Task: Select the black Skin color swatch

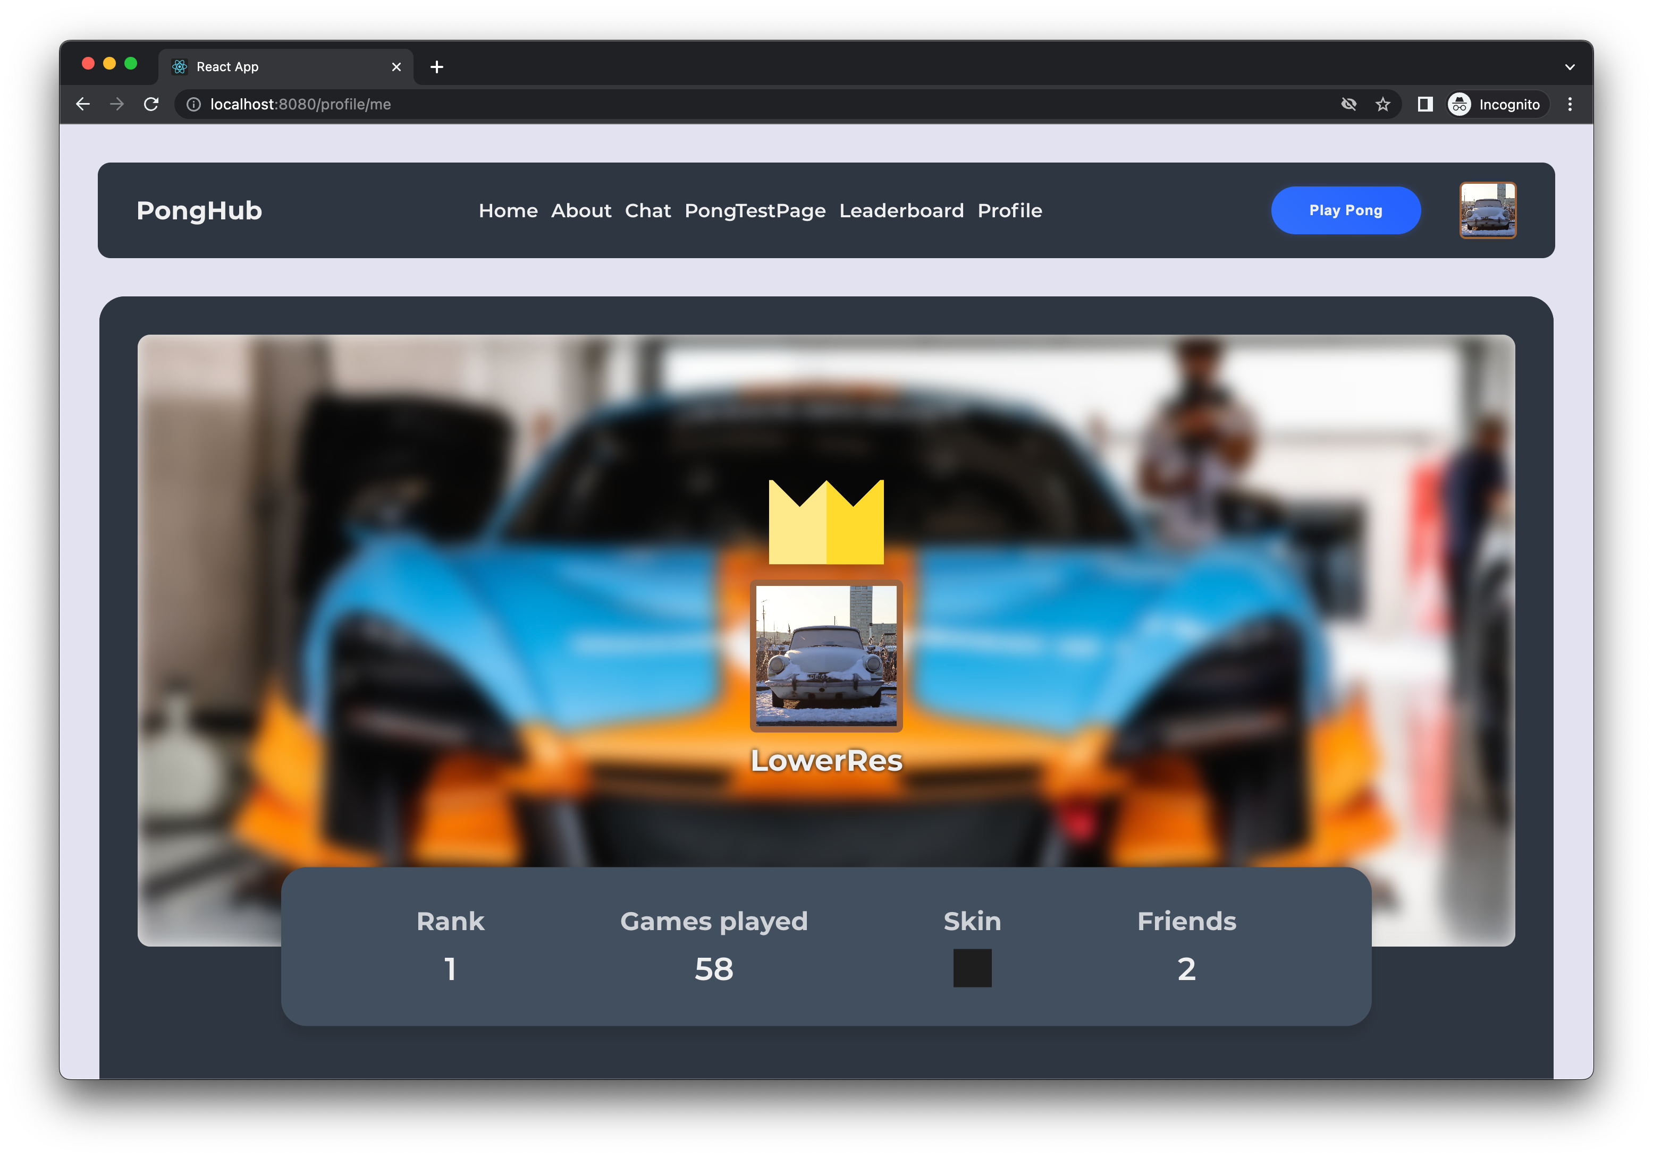Action: click(x=972, y=968)
